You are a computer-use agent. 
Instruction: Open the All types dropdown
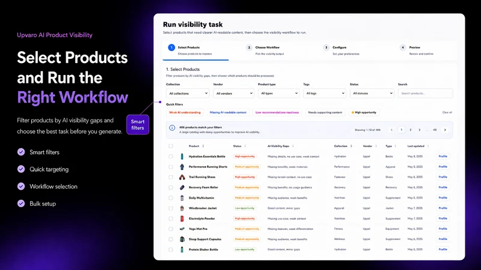coord(278,94)
